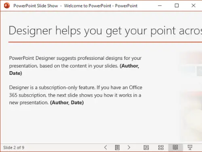The image size is (202, 152).
Task: Click the 'Slide 2 of 9' indicator
Action: 14,148
